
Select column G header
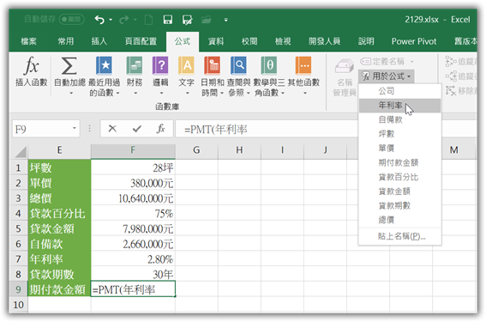196,150
